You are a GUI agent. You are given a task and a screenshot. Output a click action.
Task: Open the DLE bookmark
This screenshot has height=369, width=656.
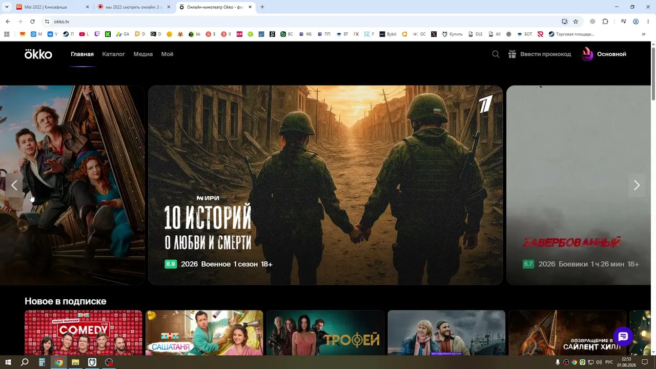click(x=475, y=34)
